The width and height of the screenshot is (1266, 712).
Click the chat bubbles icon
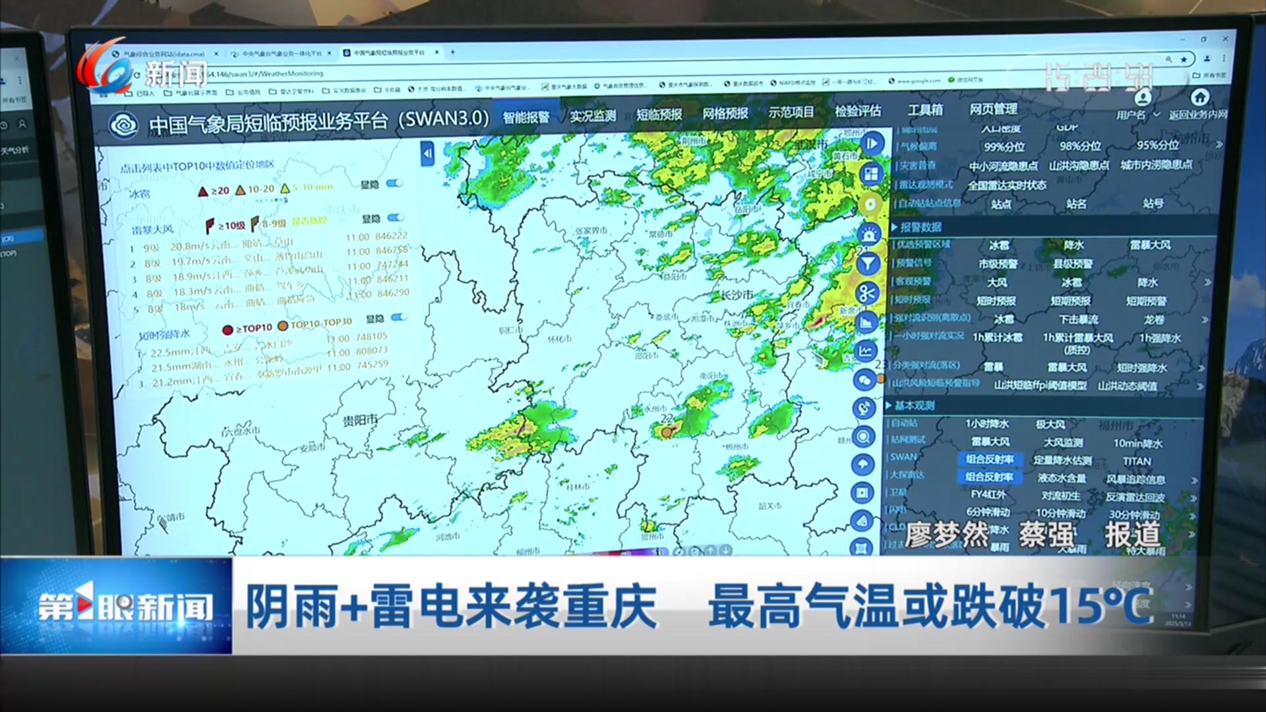[864, 380]
